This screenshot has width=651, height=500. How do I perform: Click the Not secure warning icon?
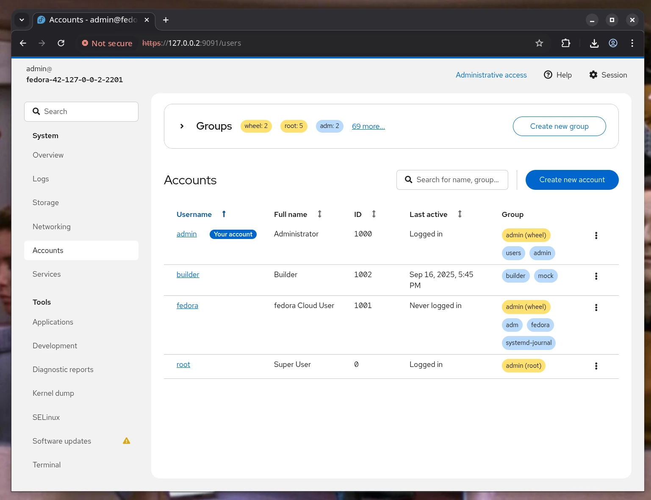click(x=85, y=43)
